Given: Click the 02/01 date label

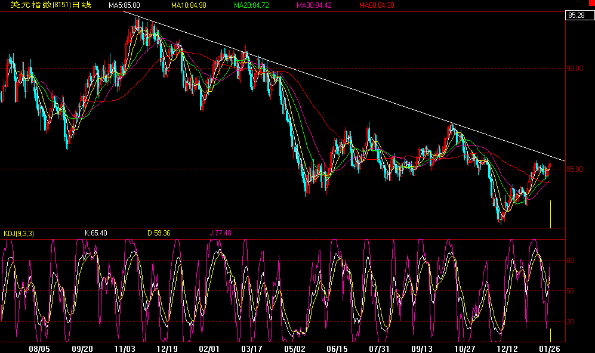Looking at the screenshot, I should click(209, 349).
